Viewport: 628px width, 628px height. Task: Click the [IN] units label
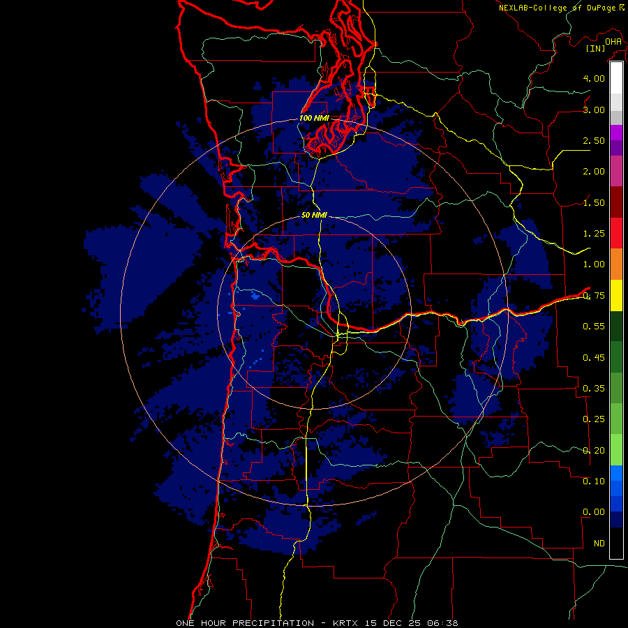[596, 48]
